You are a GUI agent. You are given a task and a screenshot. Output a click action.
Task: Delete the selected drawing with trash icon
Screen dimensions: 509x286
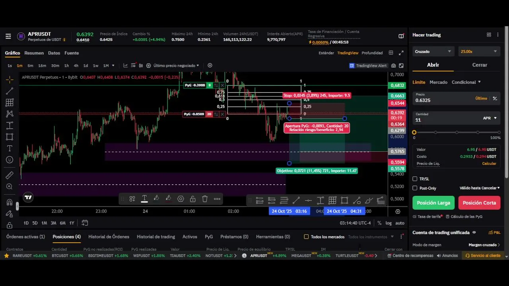click(x=205, y=199)
